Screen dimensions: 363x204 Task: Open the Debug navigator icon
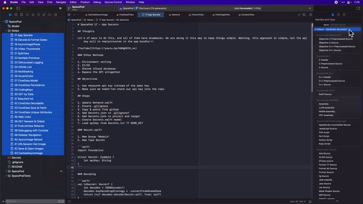44,15
